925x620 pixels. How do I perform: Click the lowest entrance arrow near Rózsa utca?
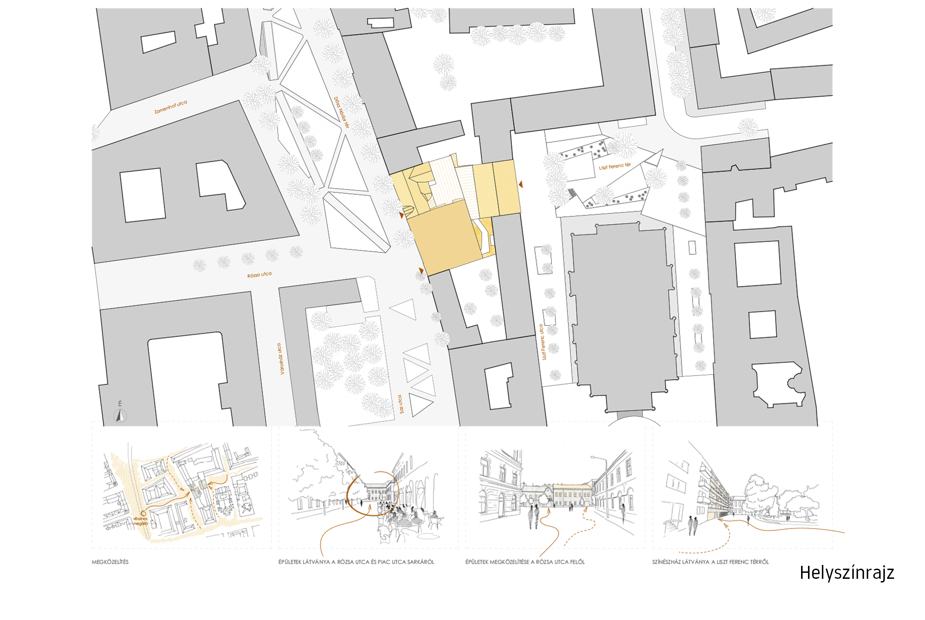click(x=421, y=271)
